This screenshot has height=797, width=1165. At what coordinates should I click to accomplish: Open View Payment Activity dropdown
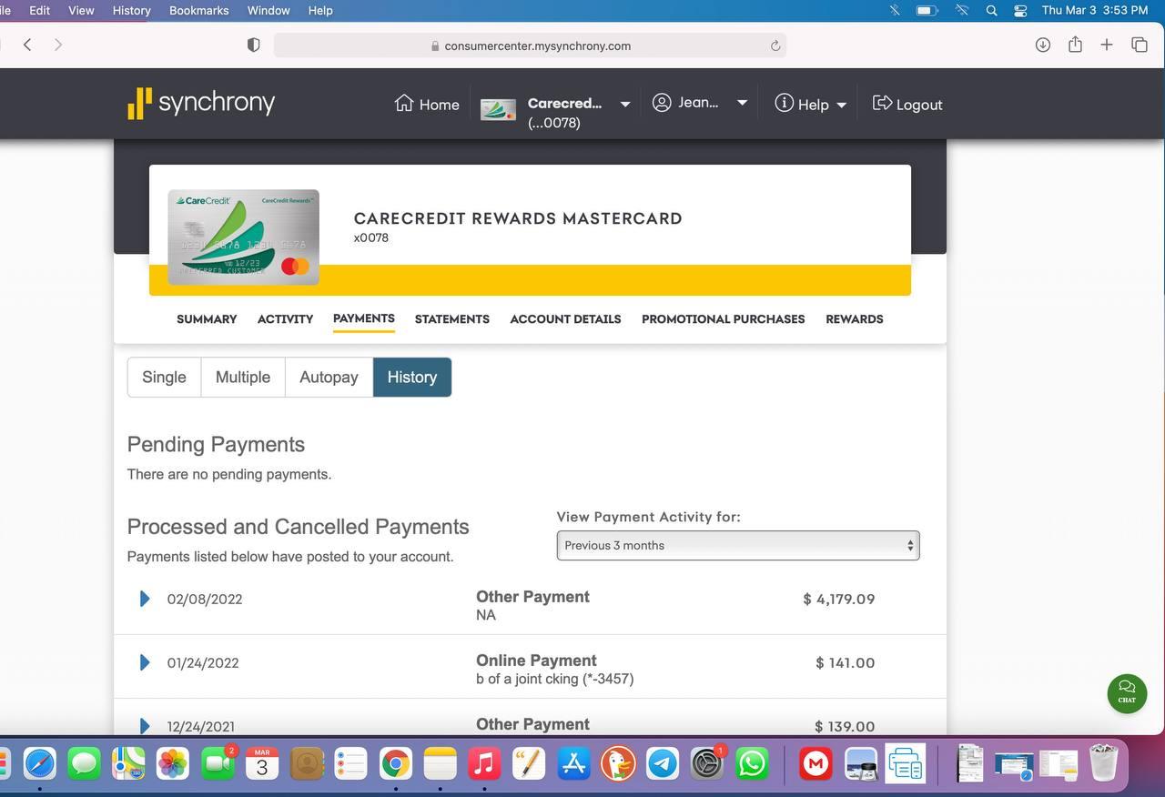point(737,545)
